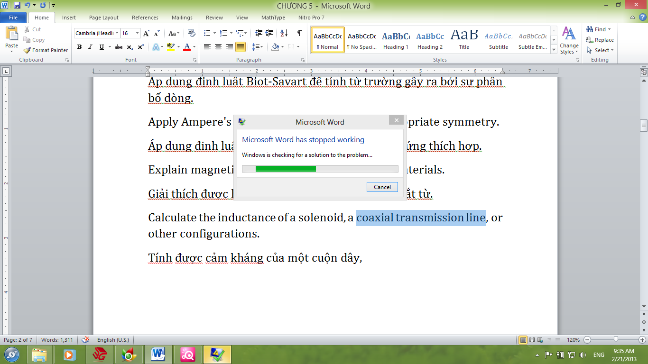The width and height of the screenshot is (648, 364).
Task: Center the paragraph text
Action: pos(218,47)
